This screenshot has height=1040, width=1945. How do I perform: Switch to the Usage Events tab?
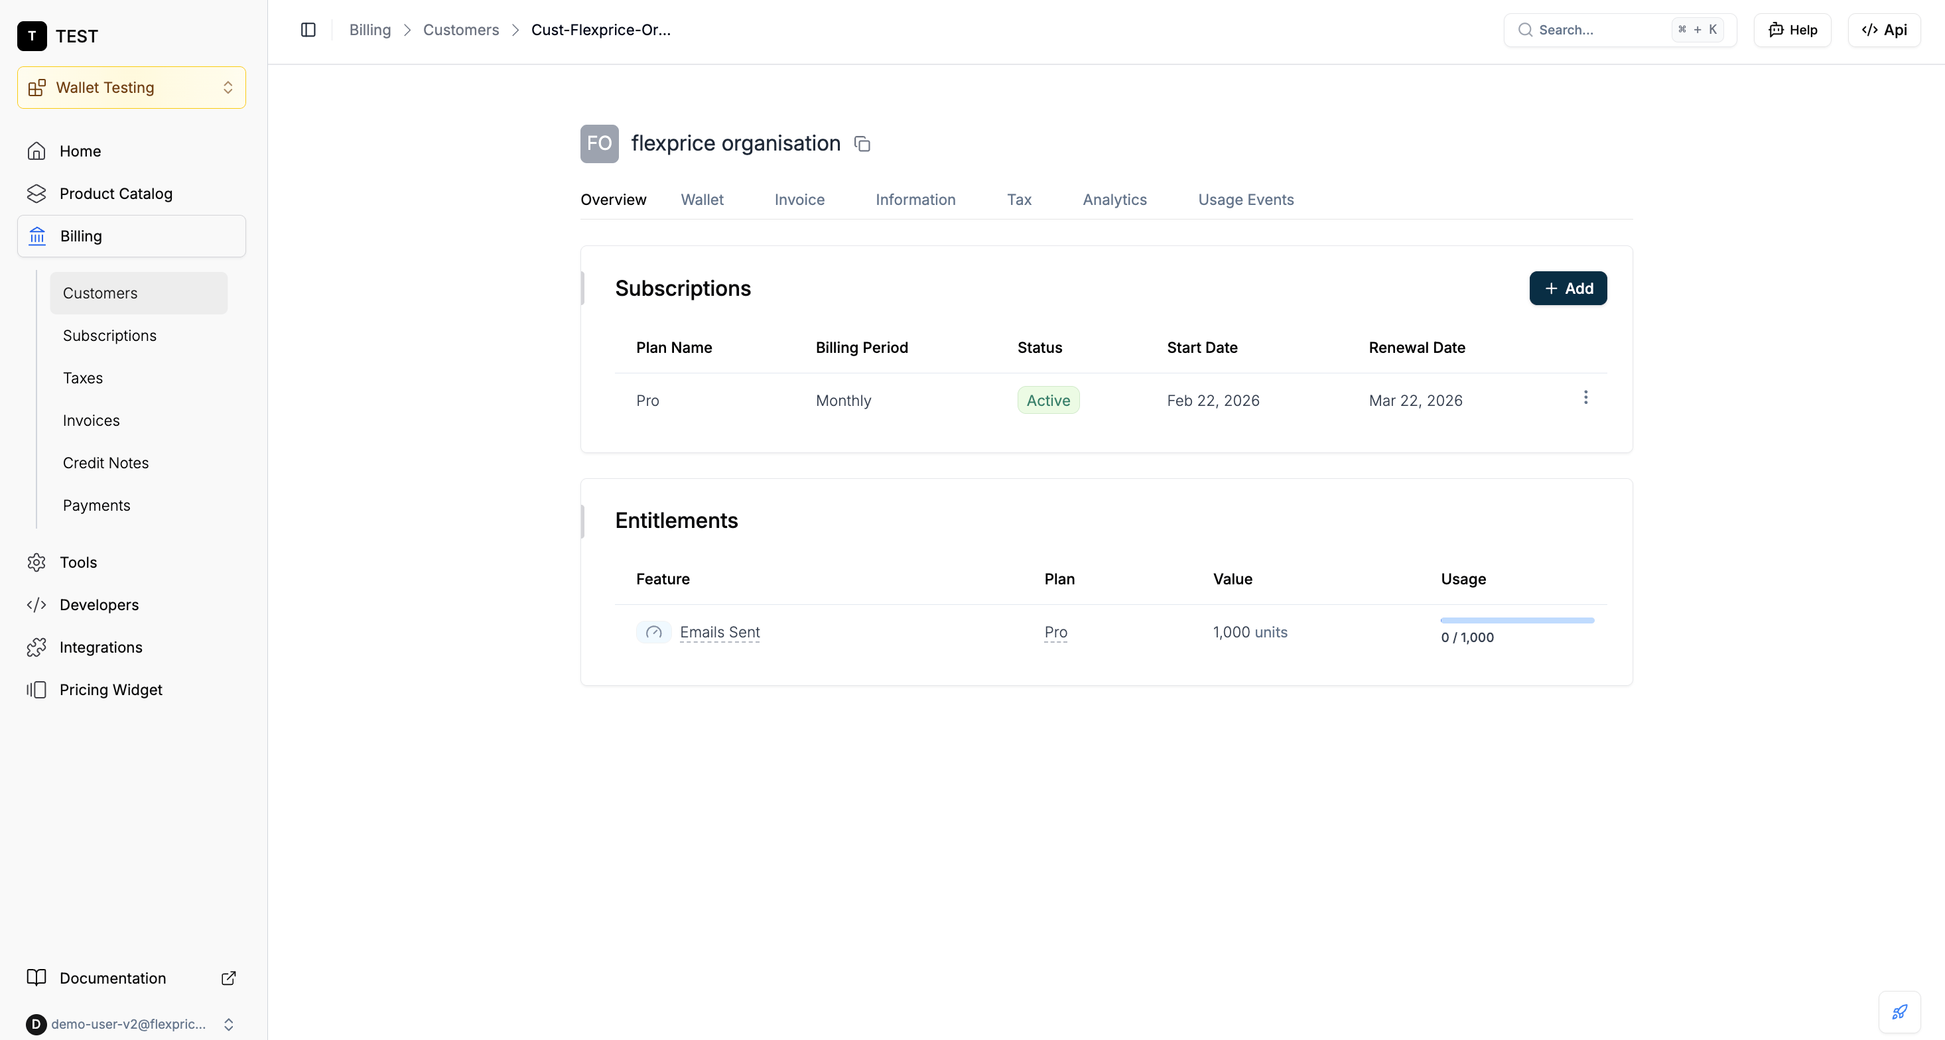coord(1246,199)
